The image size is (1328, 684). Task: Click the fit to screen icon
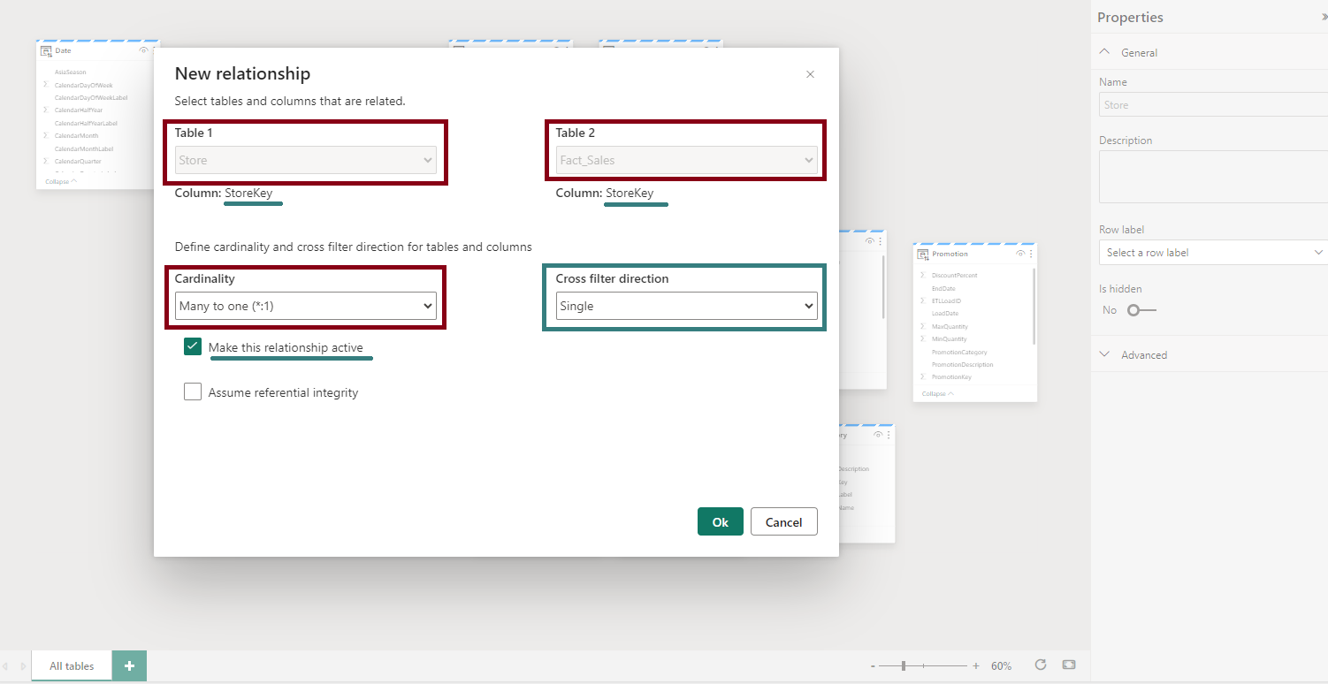click(x=1069, y=665)
